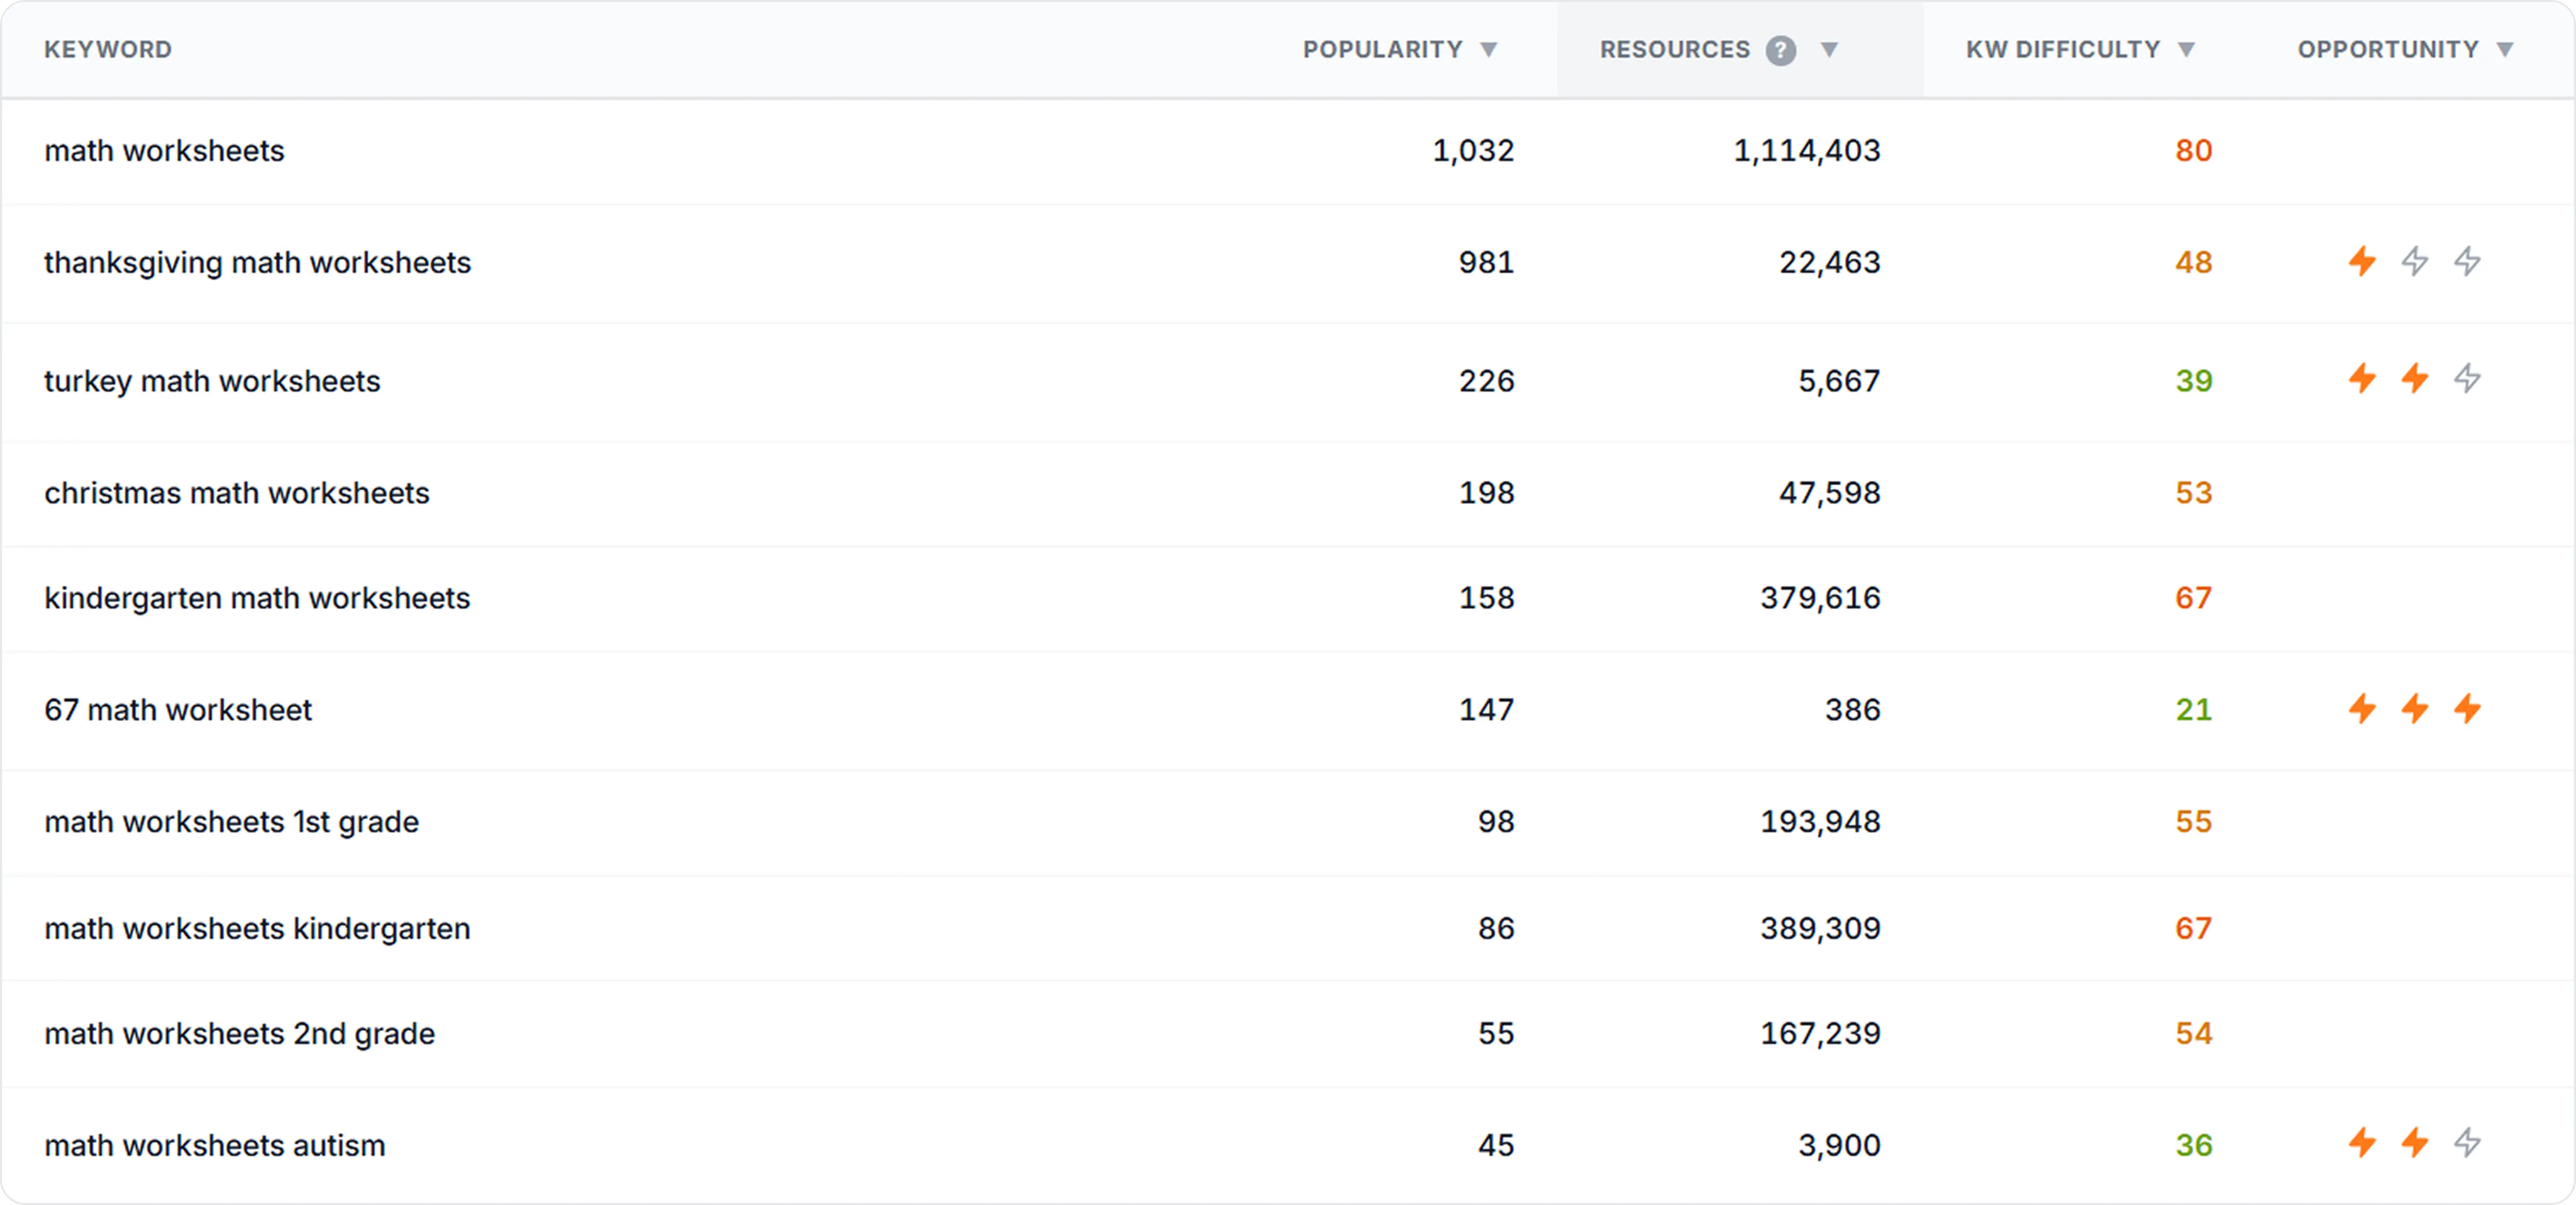Click the popularity value 1,032

click(x=1474, y=151)
